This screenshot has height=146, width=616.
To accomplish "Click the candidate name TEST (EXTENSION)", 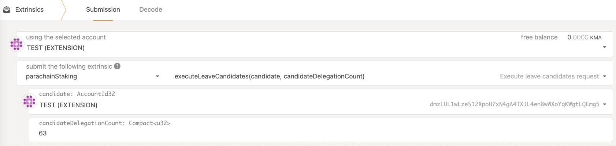I will (68, 105).
